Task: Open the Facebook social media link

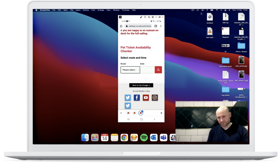Action: pyautogui.click(x=137, y=98)
